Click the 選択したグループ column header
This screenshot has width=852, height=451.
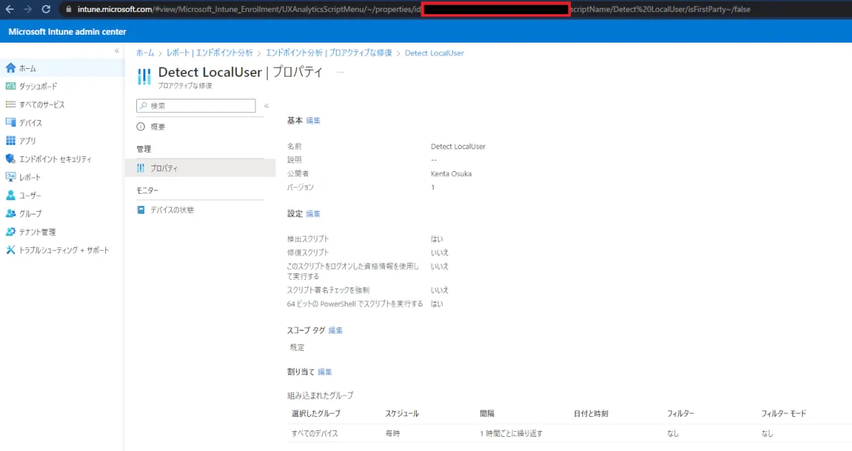(x=316, y=413)
